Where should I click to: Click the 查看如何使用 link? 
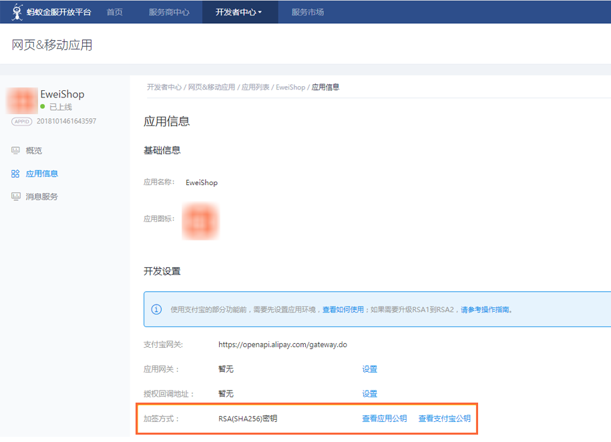point(343,310)
